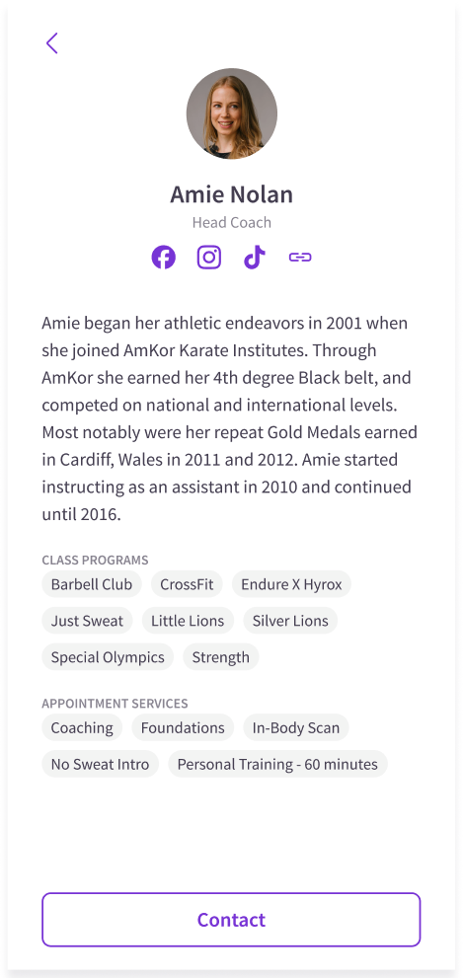The height and width of the screenshot is (978, 463).
Task: Open Amie's Facebook profile icon
Action: click(164, 257)
